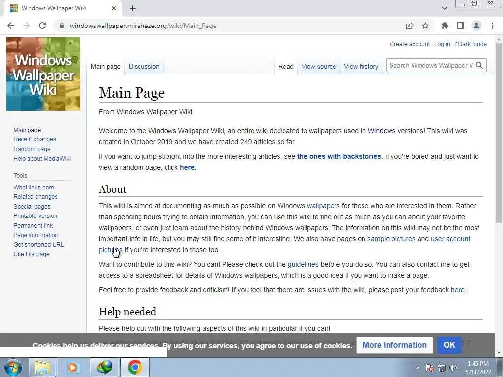Open the tab search chevron
This screenshot has width=503, height=377.
tap(444, 8)
